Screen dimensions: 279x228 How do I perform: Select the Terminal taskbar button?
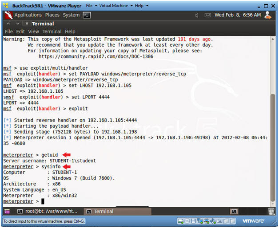click(x=117, y=211)
